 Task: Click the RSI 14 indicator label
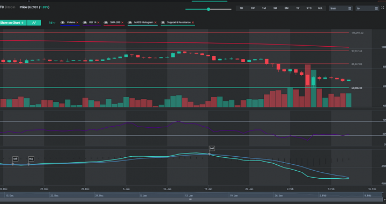(93, 23)
